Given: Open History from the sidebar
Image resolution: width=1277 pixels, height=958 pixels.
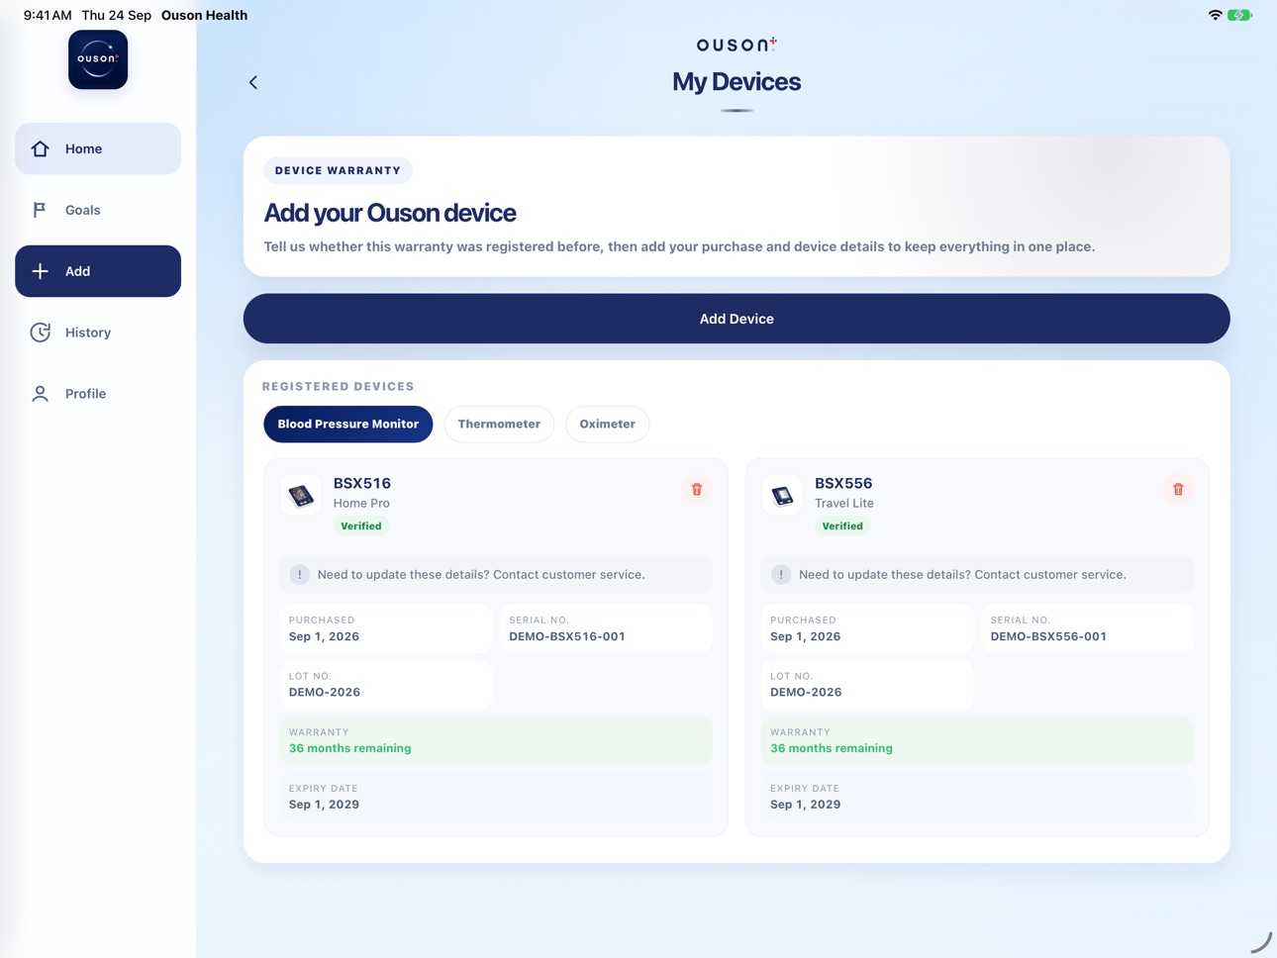Looking at the screenshot, I should [x=98, y=333].
